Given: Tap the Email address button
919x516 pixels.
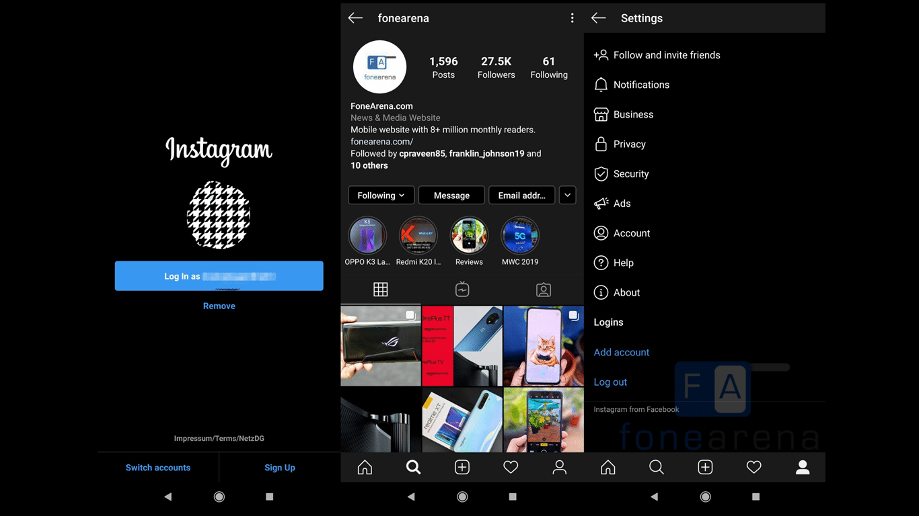Looking at the screenshot, I should click(x=521, y=196).
